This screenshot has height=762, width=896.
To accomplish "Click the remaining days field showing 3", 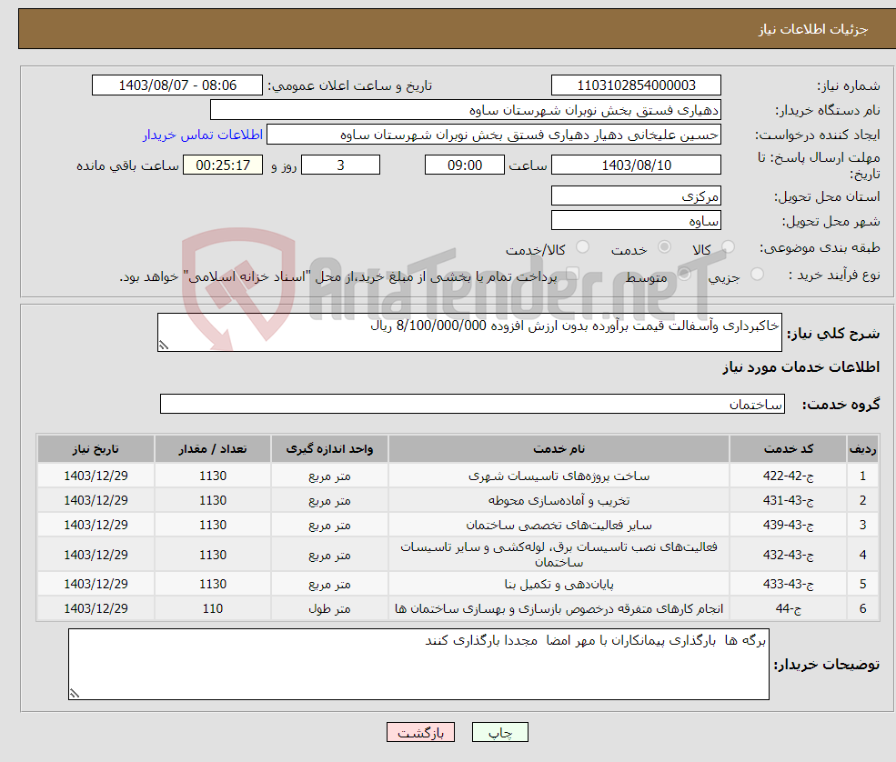I will (x=340, y=165).
